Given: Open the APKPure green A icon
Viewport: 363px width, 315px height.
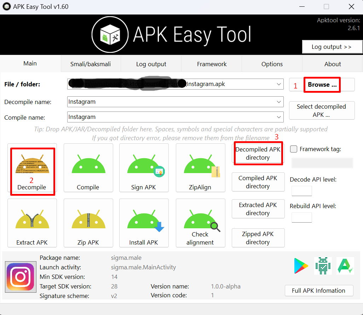Looking at the screenshot, I should click(345, 266).
